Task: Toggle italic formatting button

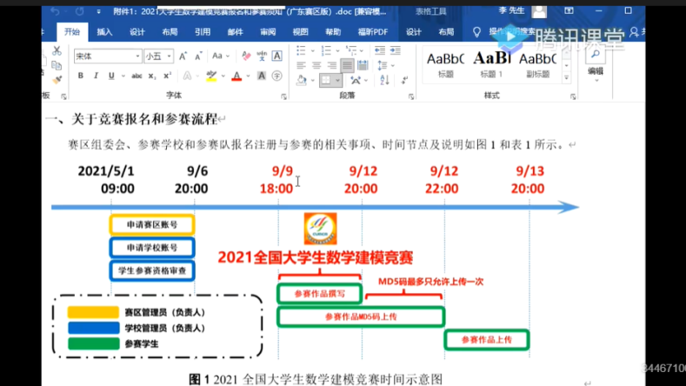Action: pyautogui.click(x=94, y=77)
